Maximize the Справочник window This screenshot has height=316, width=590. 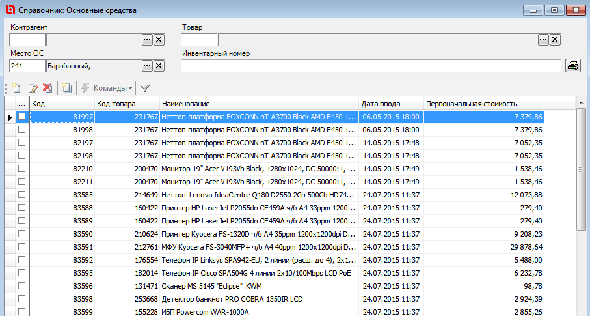[554, 10]
